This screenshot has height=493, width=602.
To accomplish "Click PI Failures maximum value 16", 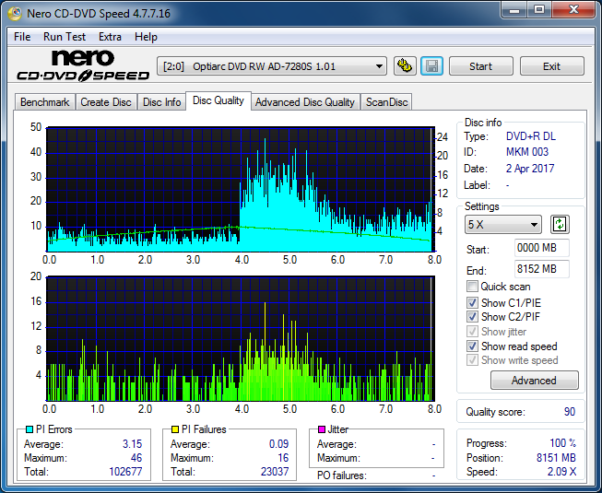I will tap(283, 458).
